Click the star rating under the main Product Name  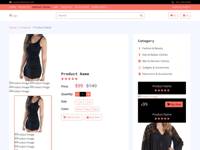click(69, 79)
